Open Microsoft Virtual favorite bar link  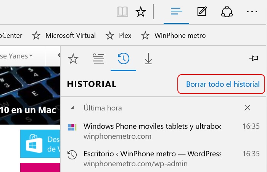[64, 36]
